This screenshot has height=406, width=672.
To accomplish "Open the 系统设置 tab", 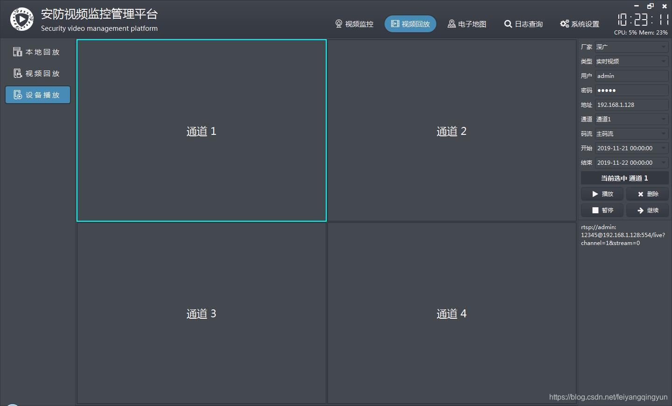I will point(580,24).
